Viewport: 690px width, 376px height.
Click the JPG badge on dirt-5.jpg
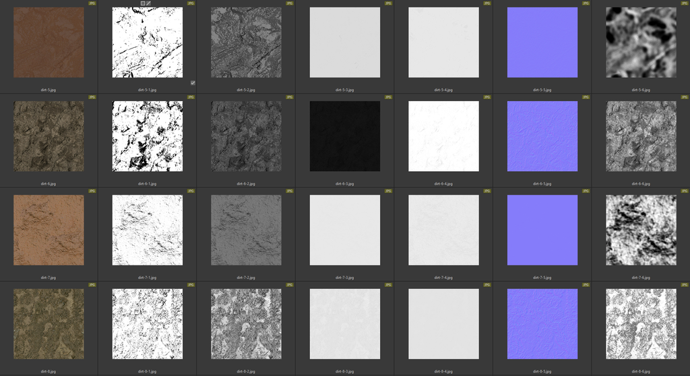(x=92, y=3)
